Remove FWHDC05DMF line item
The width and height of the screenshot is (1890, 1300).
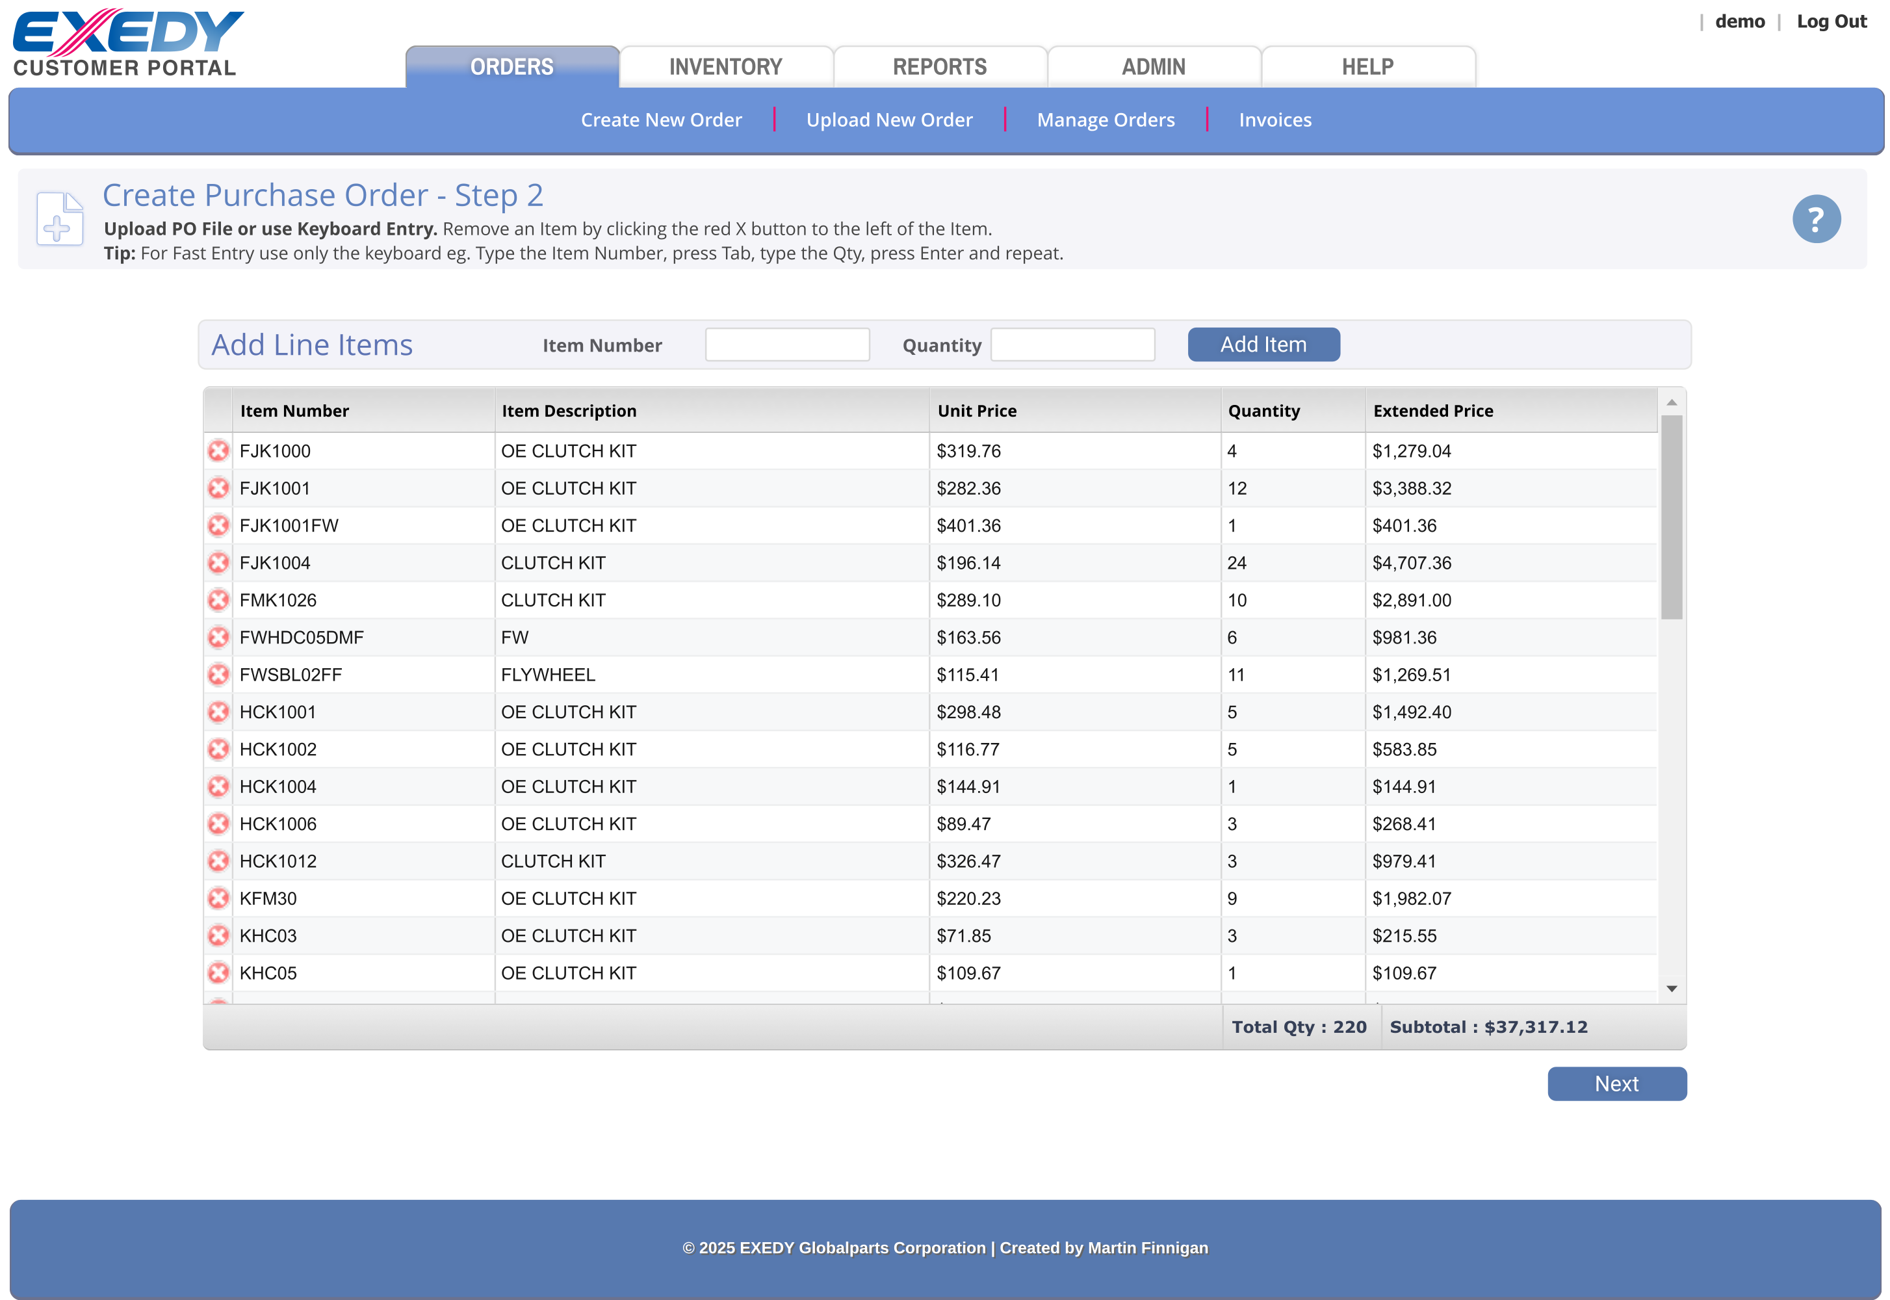pyautogui.click(x=218, y=637)
